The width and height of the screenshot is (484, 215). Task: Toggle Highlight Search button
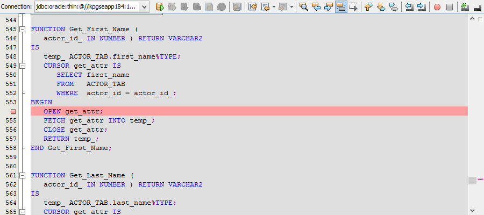(340, 7)
